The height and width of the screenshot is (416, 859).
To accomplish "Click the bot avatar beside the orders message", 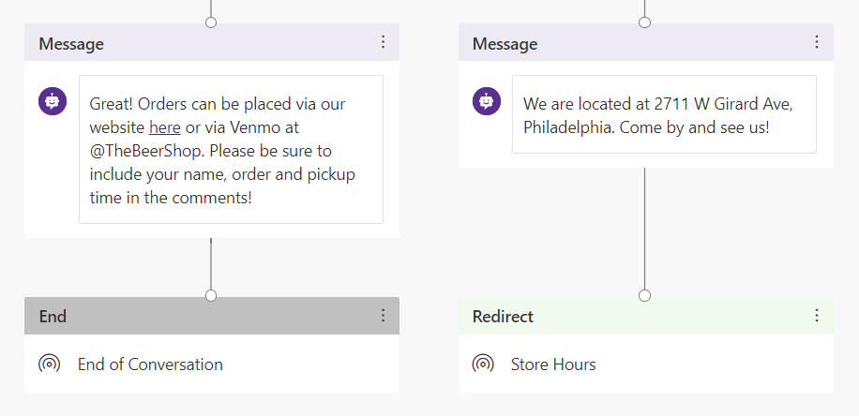I will [x=52, y=100].
